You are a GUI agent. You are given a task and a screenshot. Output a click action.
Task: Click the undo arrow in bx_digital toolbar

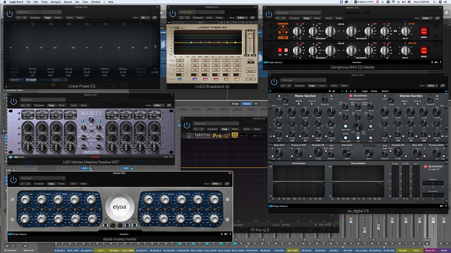pos(329,91)
